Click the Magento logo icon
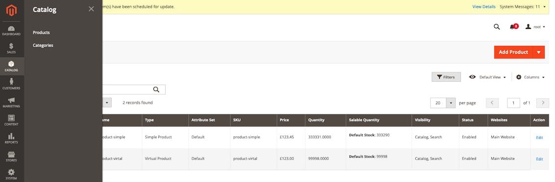This screenshot has width=555, height=182. (11, 11)
